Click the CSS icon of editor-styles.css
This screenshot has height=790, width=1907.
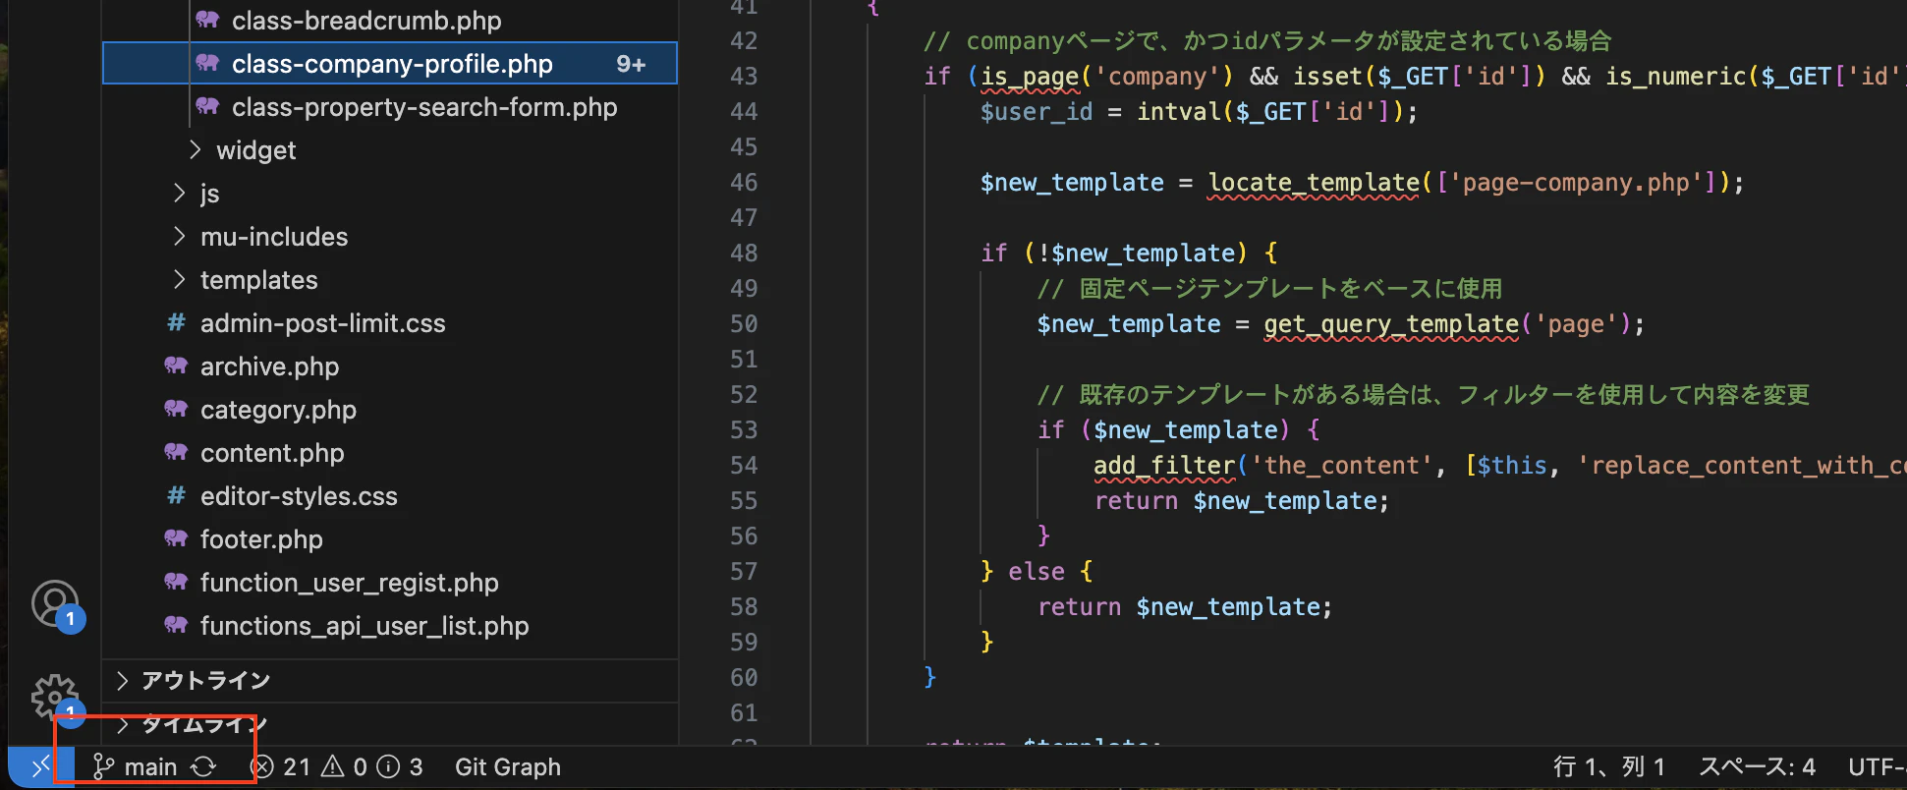point(176,496)
